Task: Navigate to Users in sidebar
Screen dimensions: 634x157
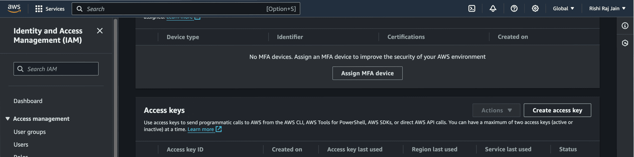Action: (x=21, y=144)
